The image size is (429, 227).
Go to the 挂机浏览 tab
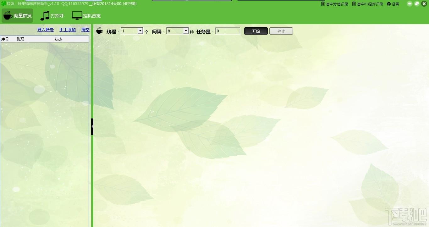click(x=86, y=16)
